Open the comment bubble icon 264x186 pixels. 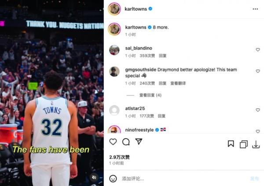point(126,142)
